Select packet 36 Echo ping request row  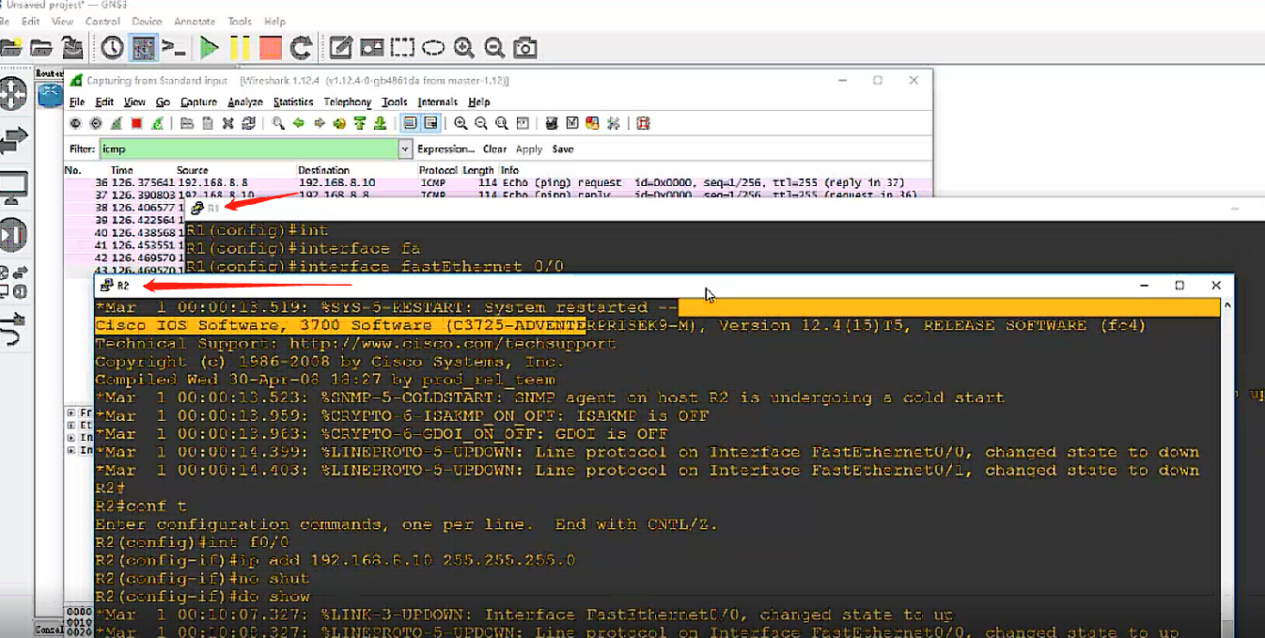click(497, 182)
